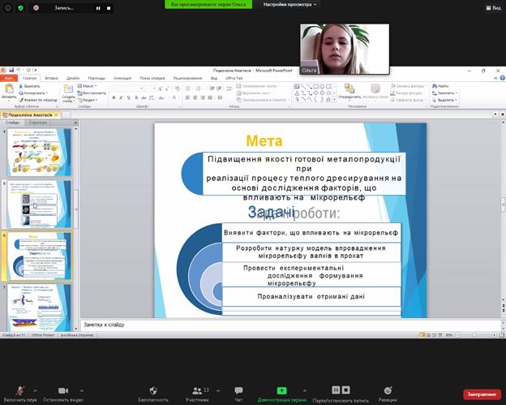506x405 pixels.
Task: Open the Вставка ribbon tab
Action: (51, 77)
